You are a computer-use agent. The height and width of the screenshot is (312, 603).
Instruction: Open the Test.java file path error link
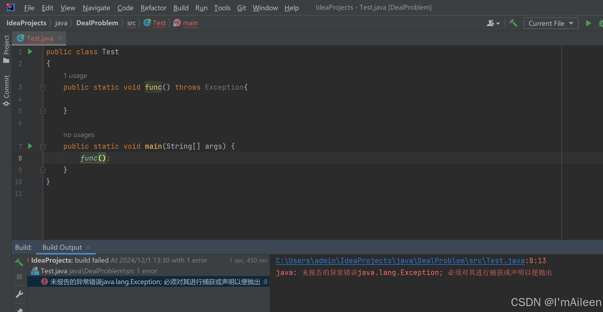coord(400,260)
